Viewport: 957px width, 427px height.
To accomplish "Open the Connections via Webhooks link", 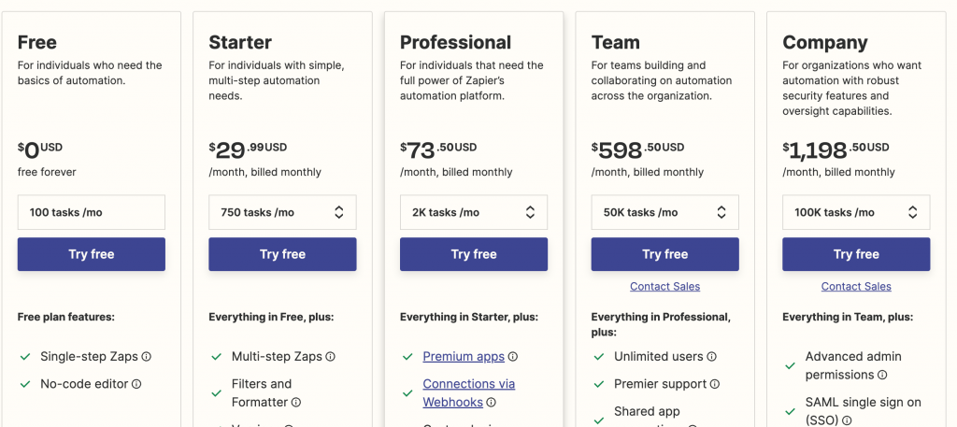I will 469,392.
